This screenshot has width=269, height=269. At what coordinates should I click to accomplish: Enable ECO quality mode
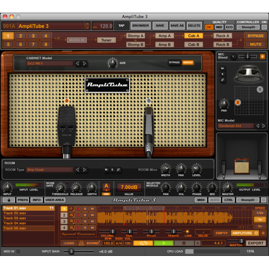(x=229, y=27)
